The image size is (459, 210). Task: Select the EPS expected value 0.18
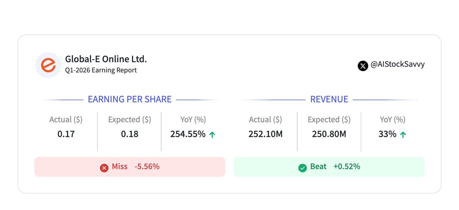click(x=130, y=134)
